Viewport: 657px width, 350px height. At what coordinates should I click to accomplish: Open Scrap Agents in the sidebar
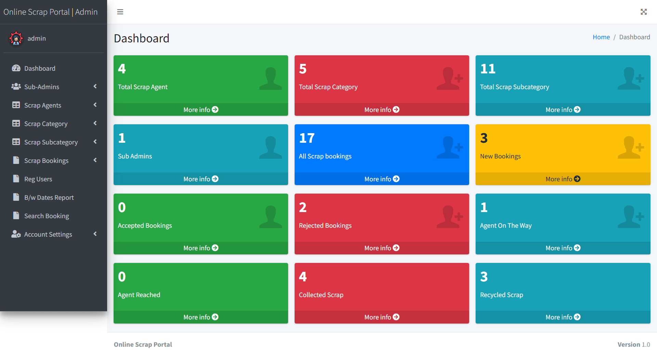click(43, 105)
